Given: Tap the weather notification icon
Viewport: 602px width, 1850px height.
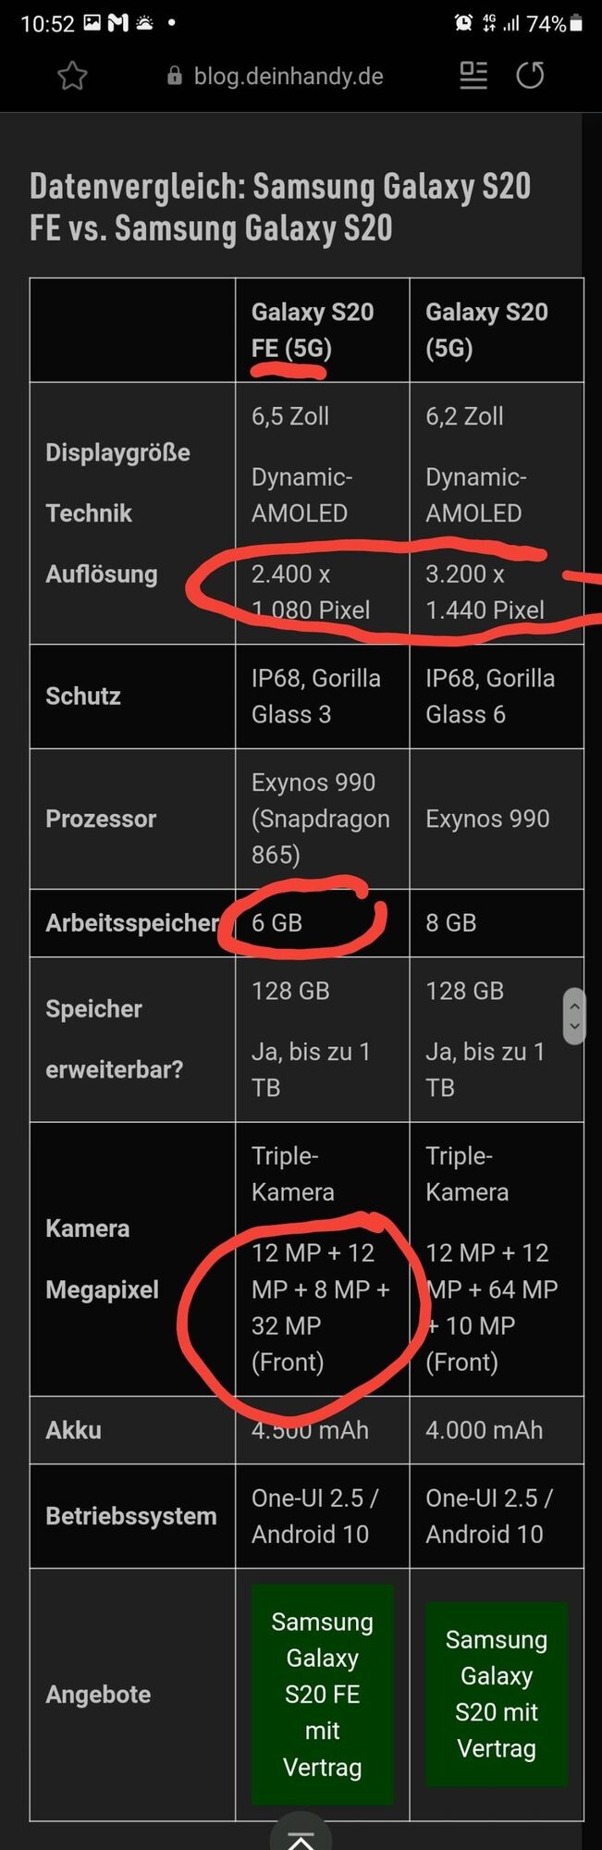Looking at the screenshot, I should click(x=144, y=23).
